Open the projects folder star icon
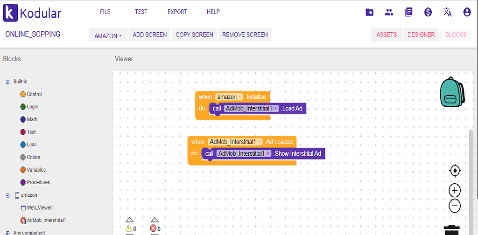This screenshot has height=235, width=478. tap(370, 12)
